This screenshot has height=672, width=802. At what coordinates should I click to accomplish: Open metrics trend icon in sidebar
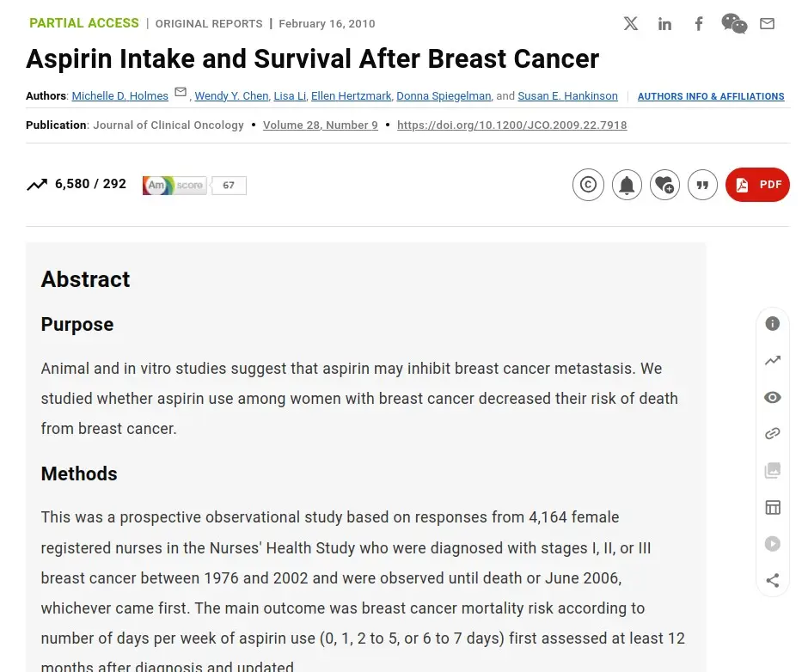click(772, 361)
